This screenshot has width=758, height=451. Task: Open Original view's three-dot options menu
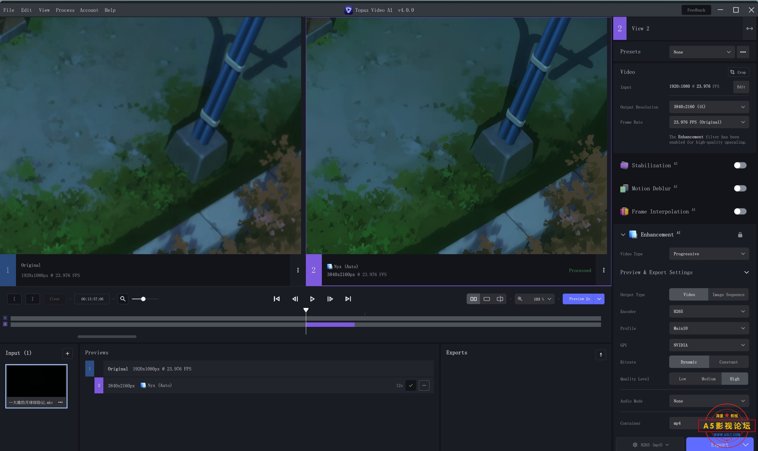[298, 270]
